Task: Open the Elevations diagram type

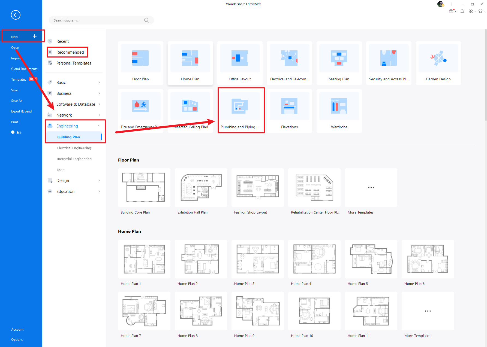Action: coord(290,111)
